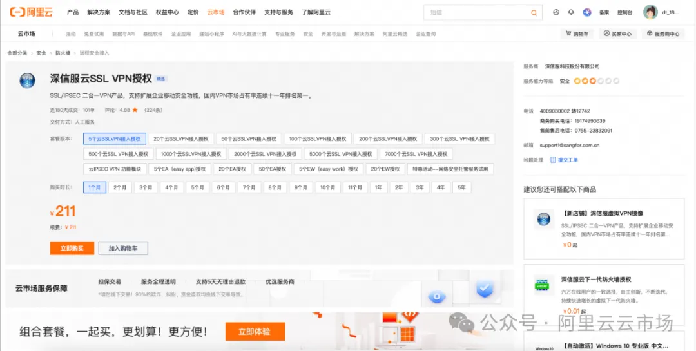Select 50个云SSLVPN接入授权 package

click(x=249, y=139)
